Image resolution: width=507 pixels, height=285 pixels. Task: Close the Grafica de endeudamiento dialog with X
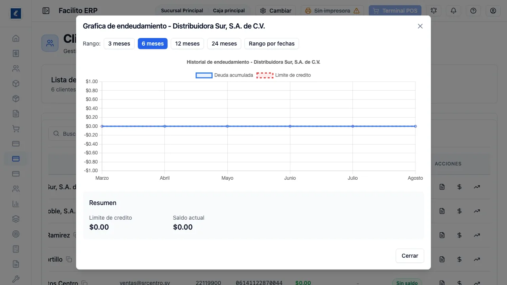(420, 26)
